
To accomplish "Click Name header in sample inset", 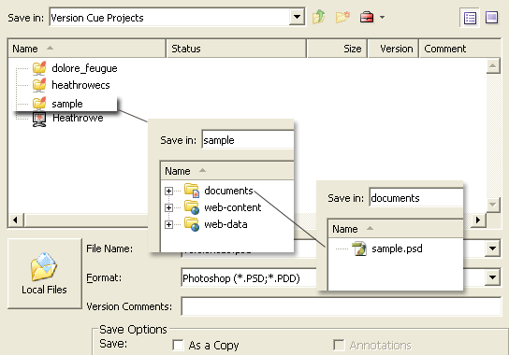I will [227, 171].
